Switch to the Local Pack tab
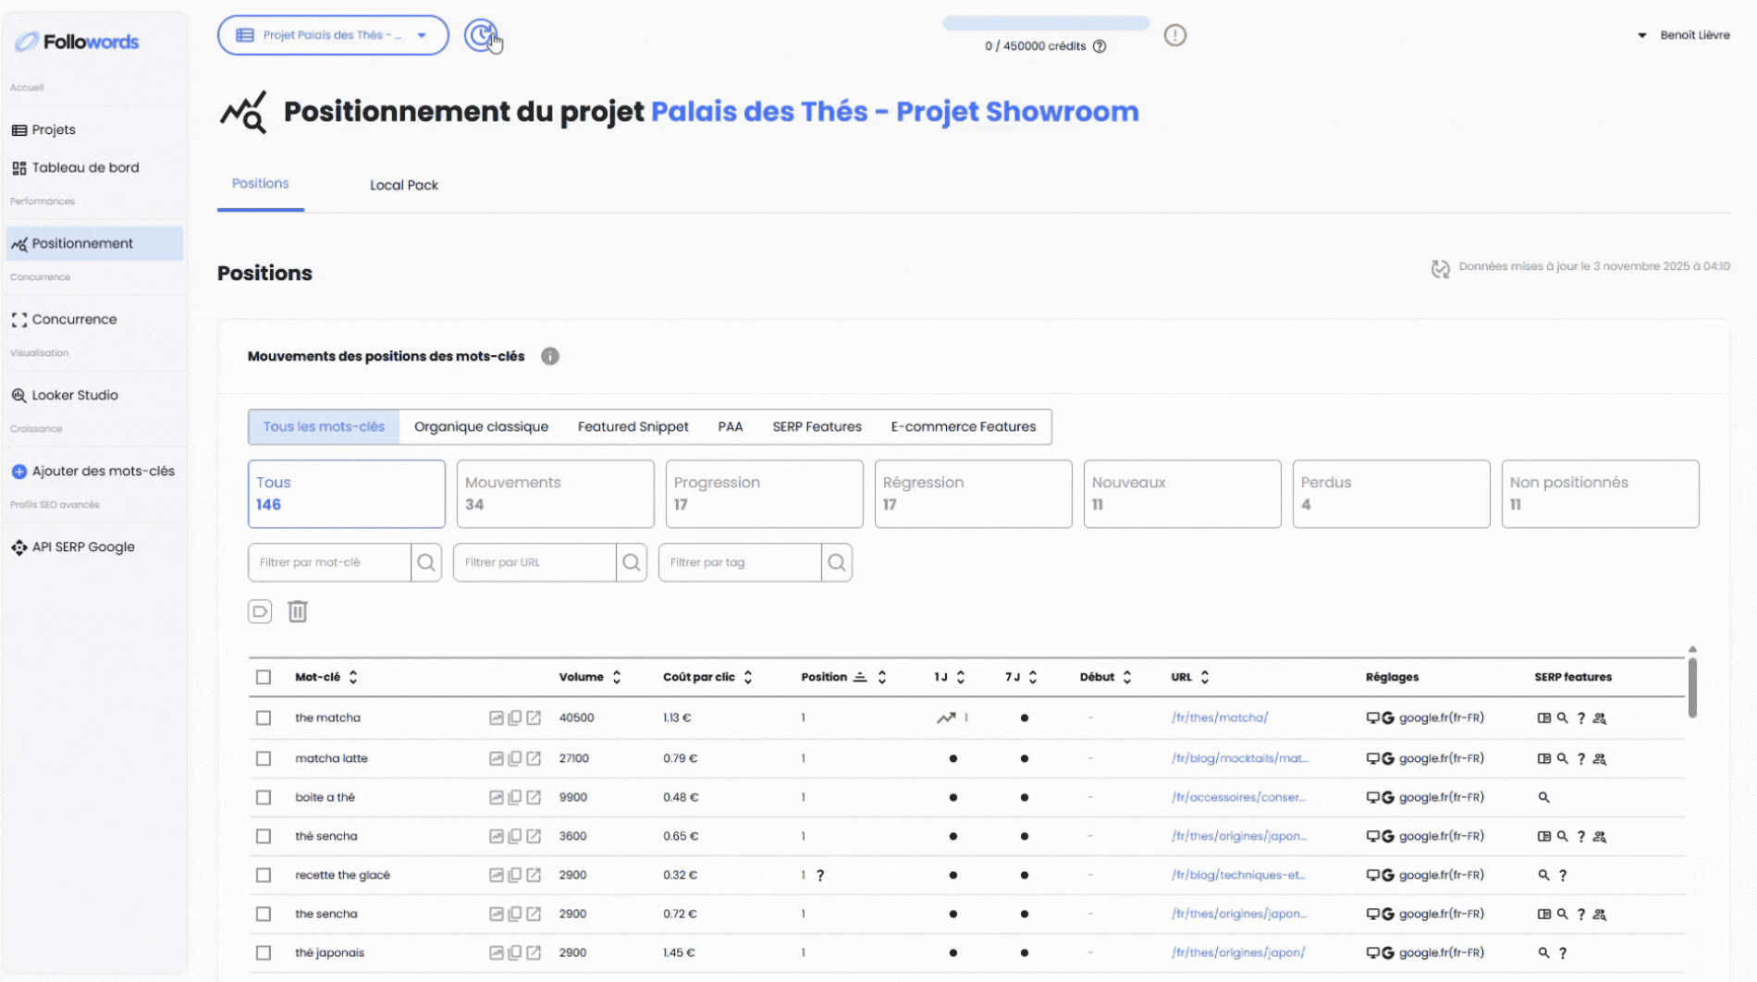The height and width of the screenshot is (982, 1757). point(403,185)
